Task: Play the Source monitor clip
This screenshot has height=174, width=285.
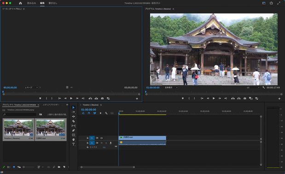Action: (71, 98)
